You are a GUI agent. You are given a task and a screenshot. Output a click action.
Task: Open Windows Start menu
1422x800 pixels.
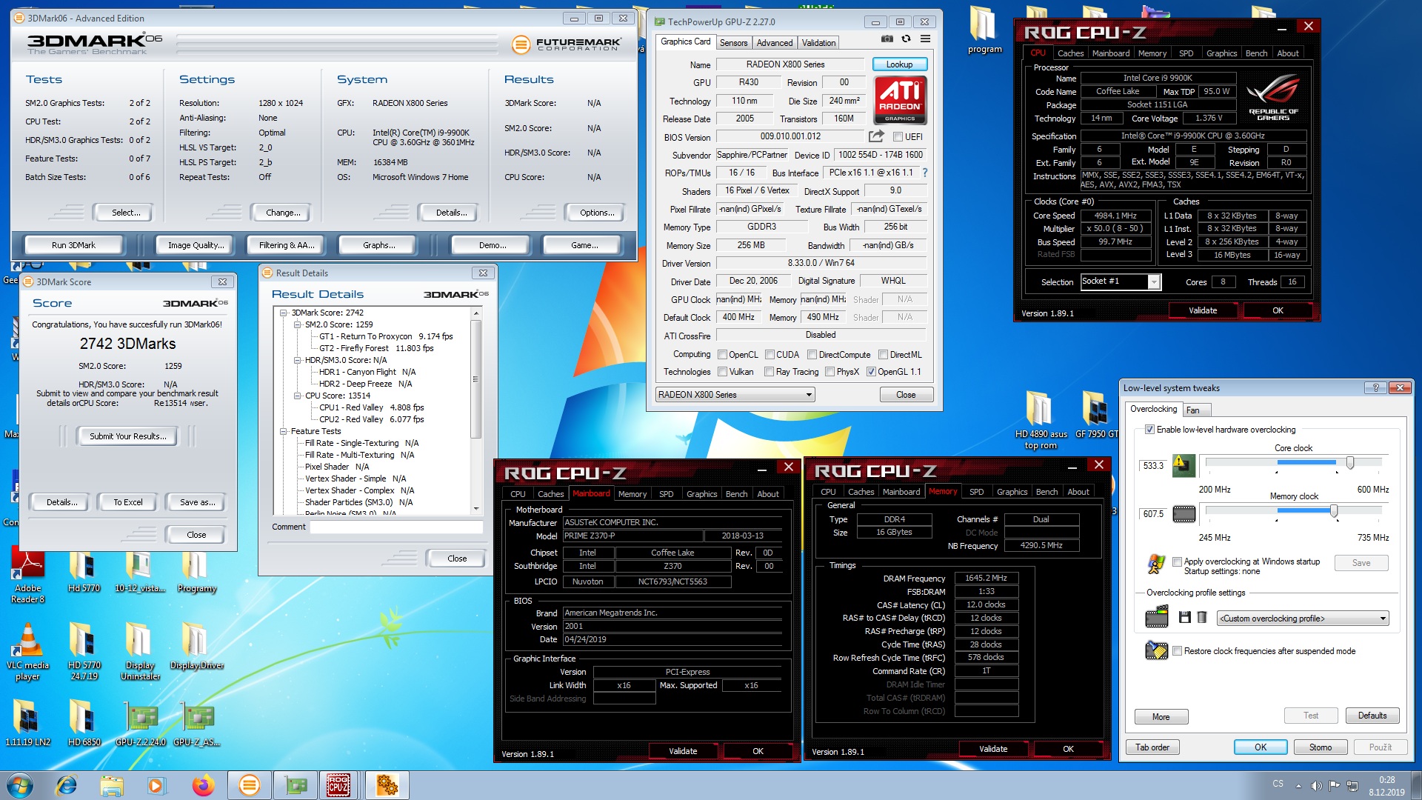coord(20,785)
